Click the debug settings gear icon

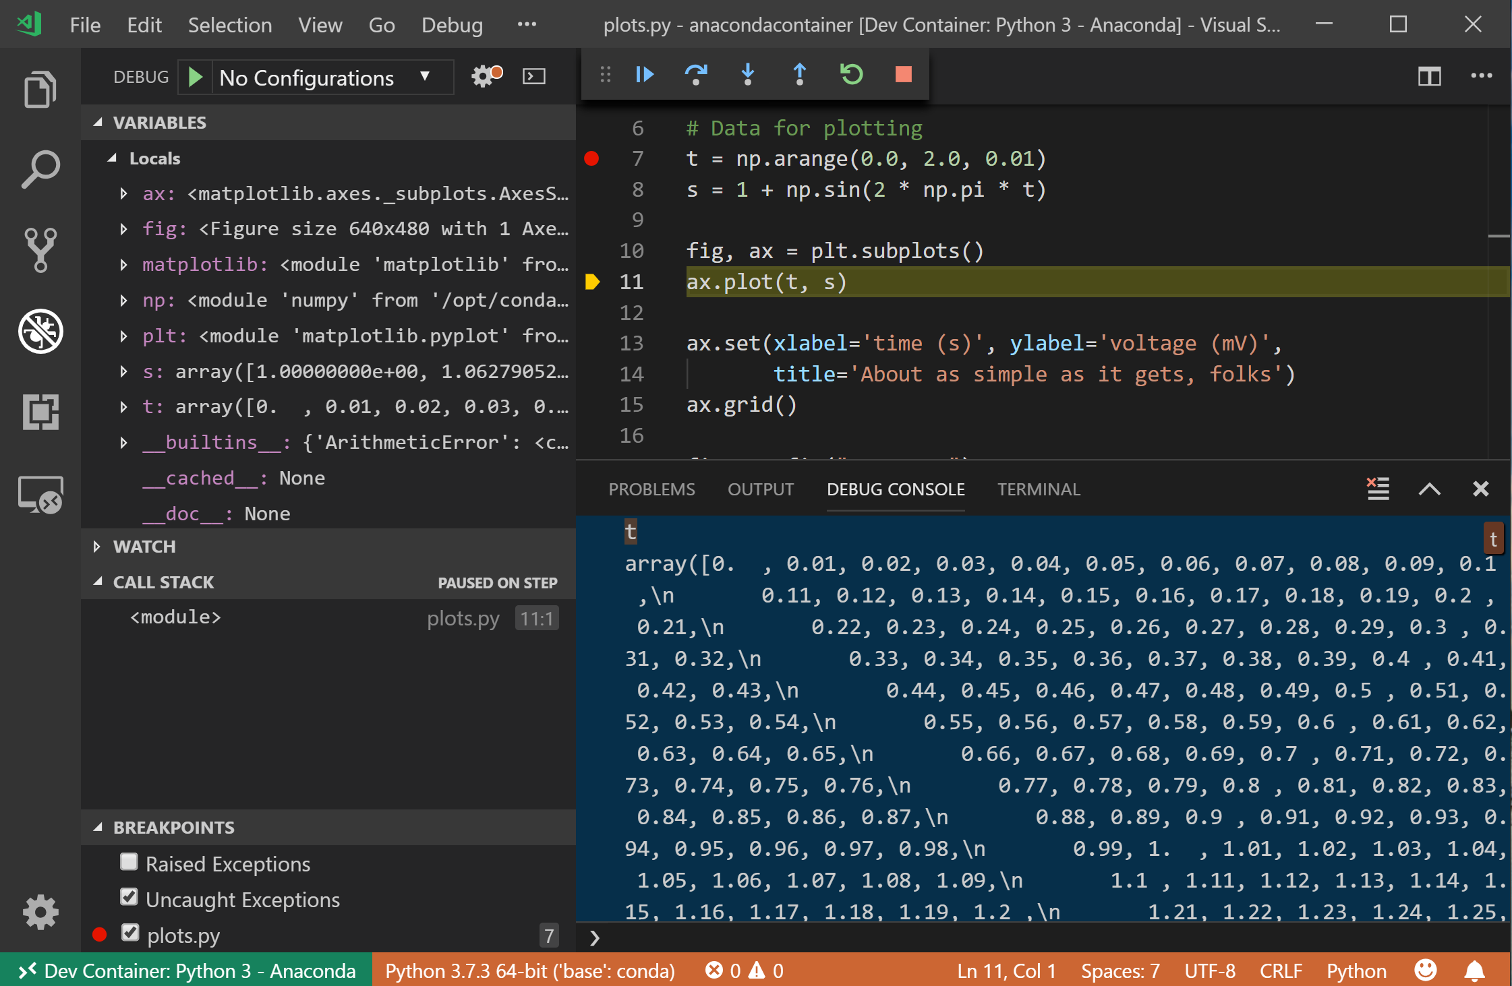coord(487,77)
